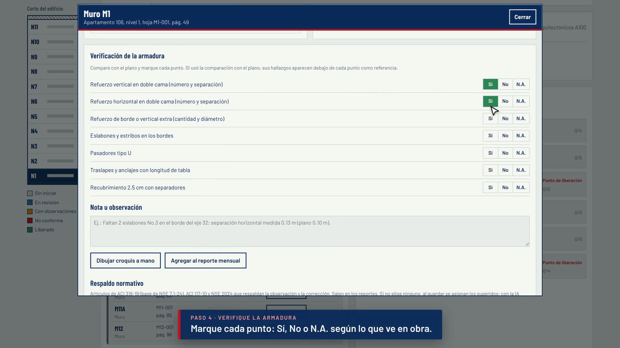Select level N4 in building section
This screenshot has width=620, height=348.
coord(53,131)
